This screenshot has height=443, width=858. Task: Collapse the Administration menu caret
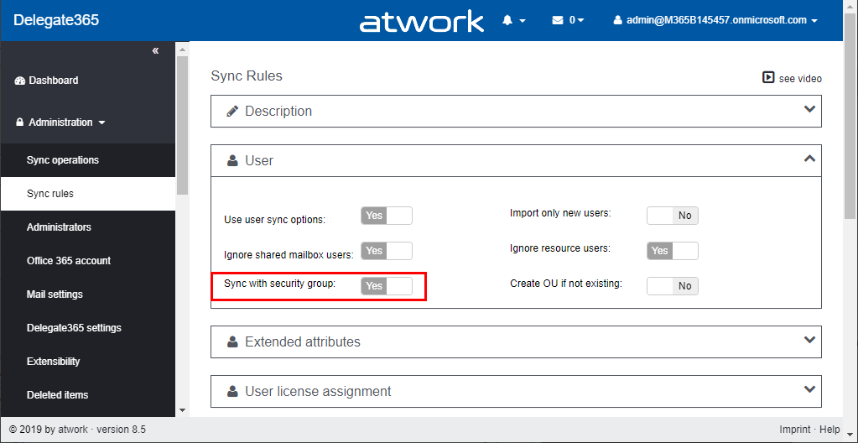pyautogui.click(x=101, y=122)
